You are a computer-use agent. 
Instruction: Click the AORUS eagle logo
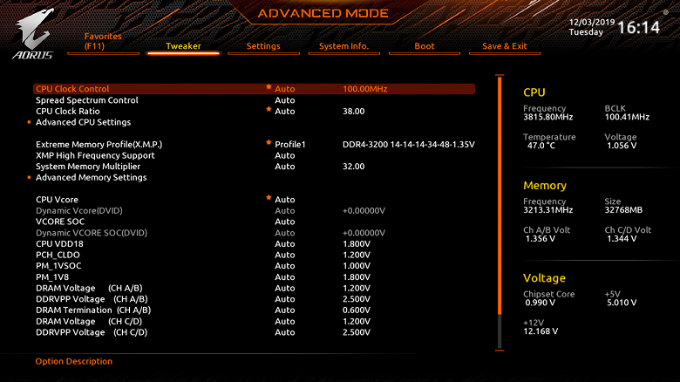[33, 34]
